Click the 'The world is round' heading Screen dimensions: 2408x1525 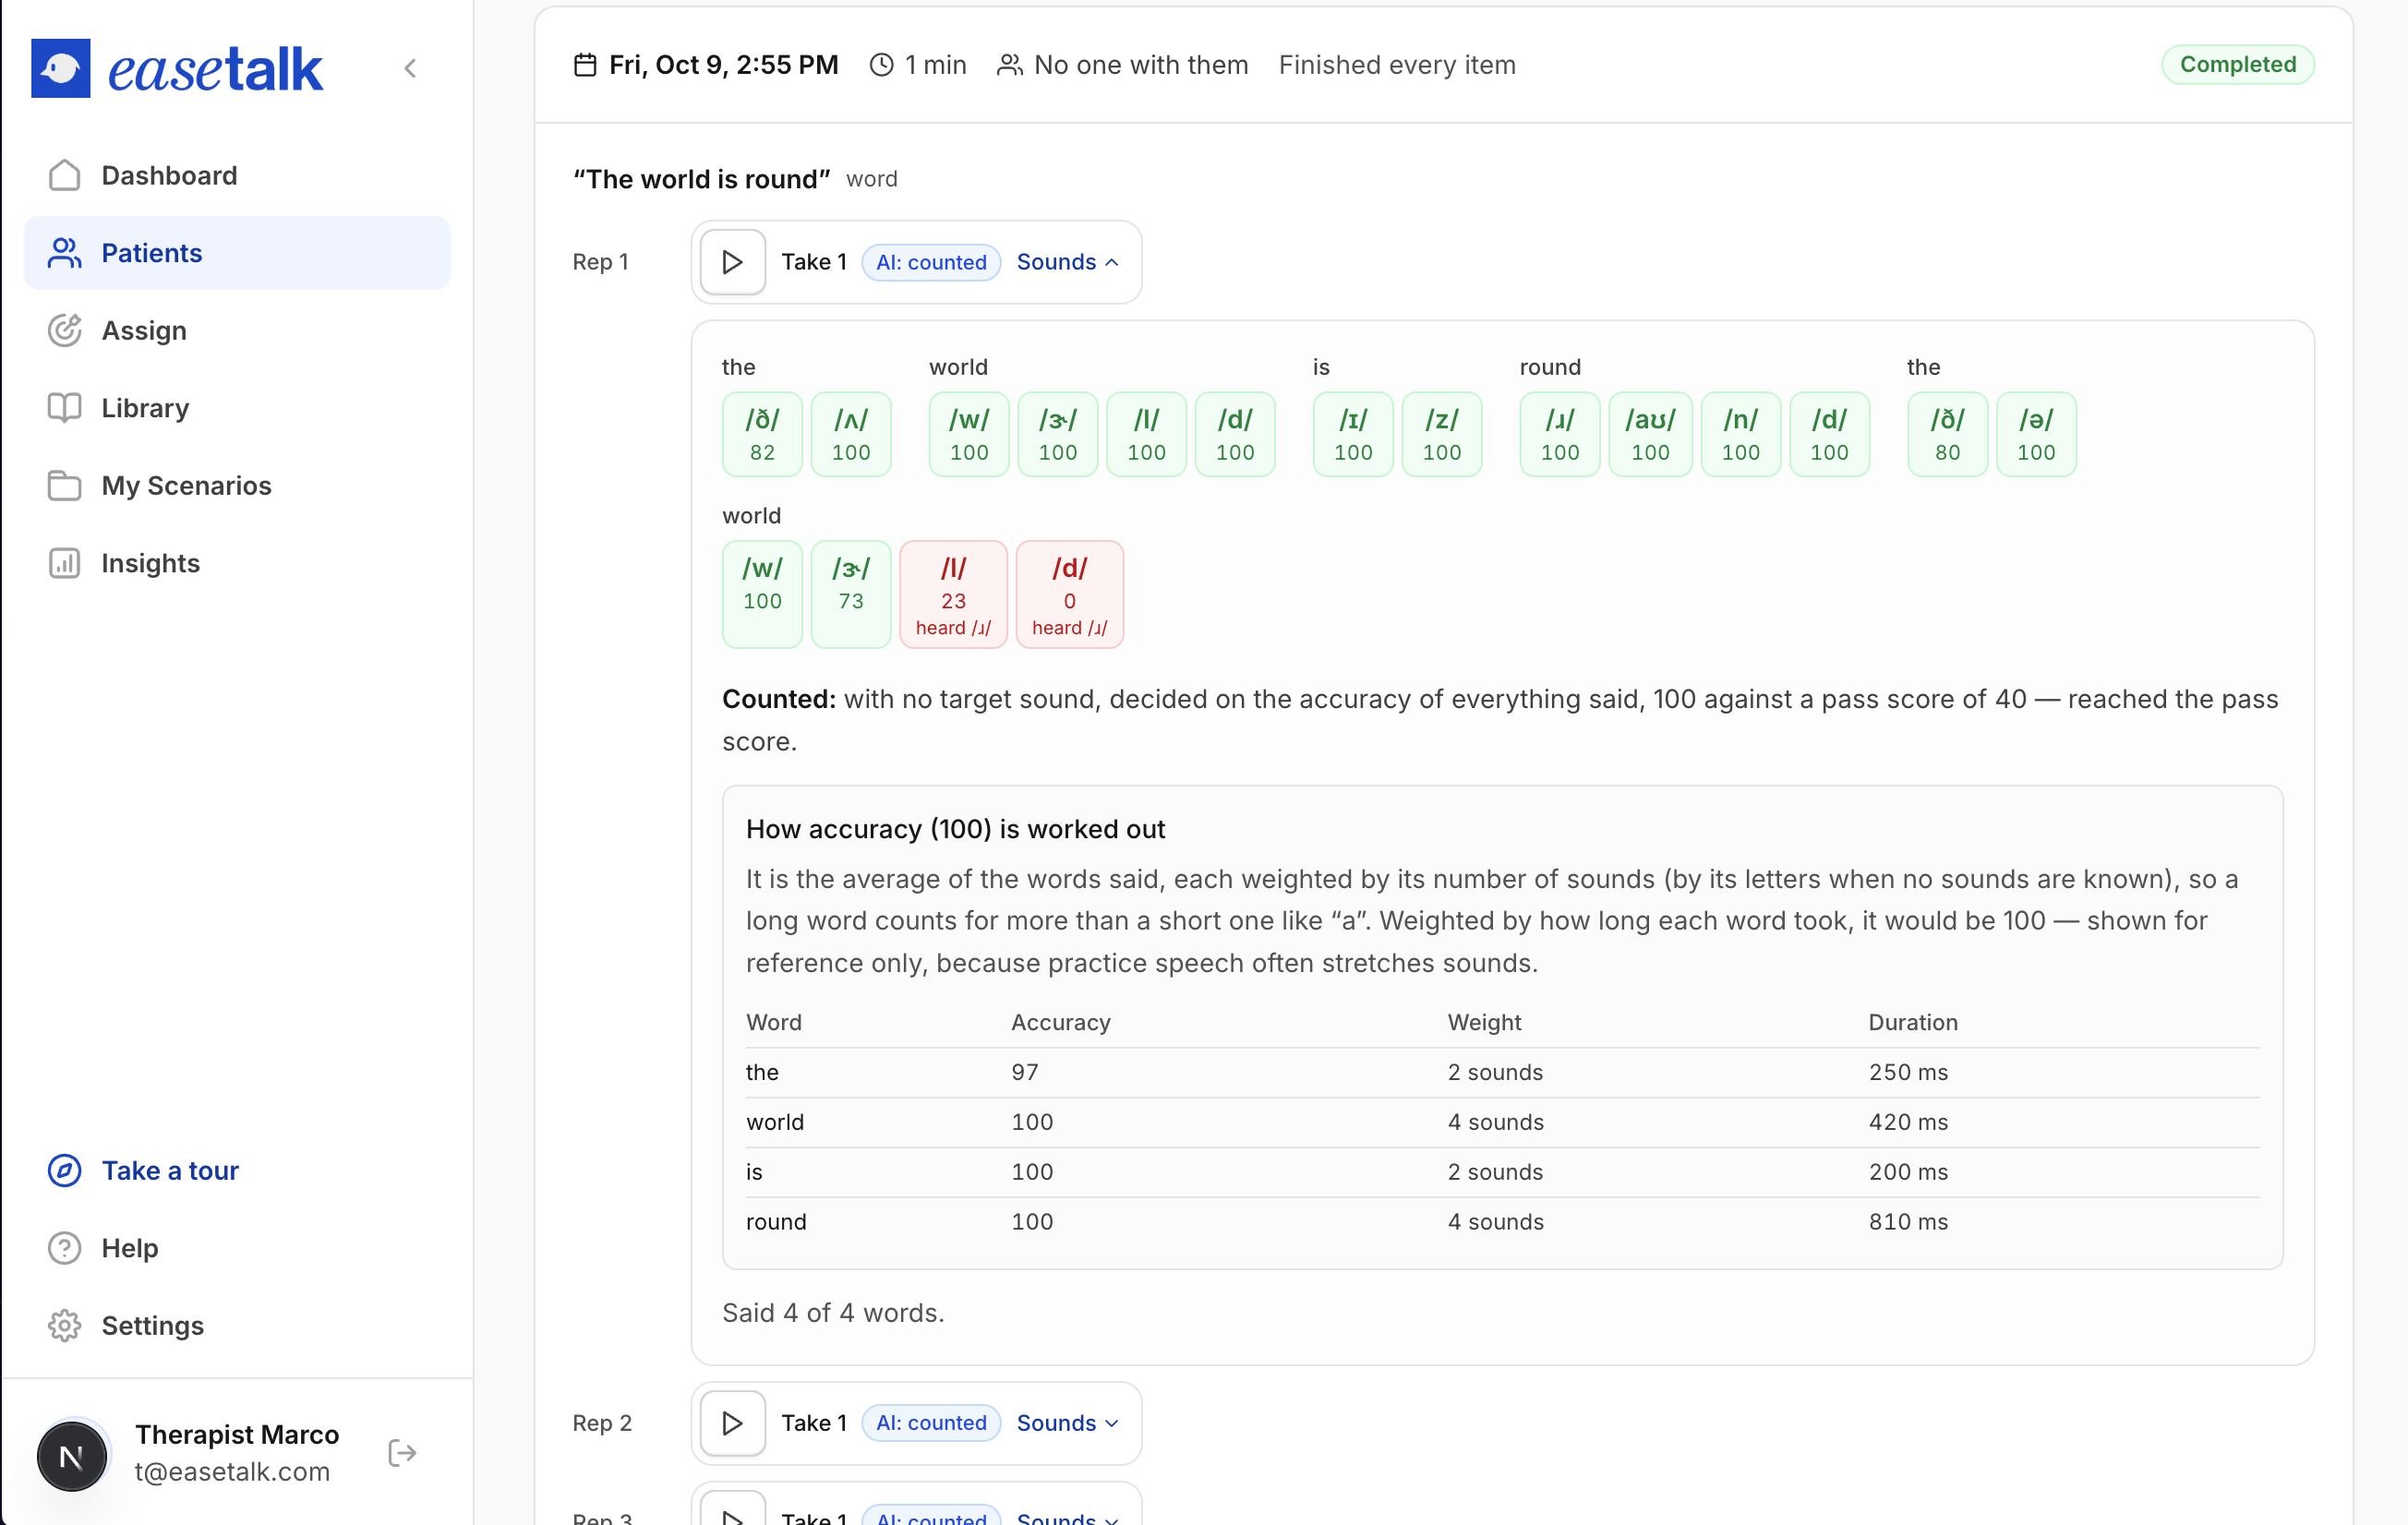tap(701, 179)
